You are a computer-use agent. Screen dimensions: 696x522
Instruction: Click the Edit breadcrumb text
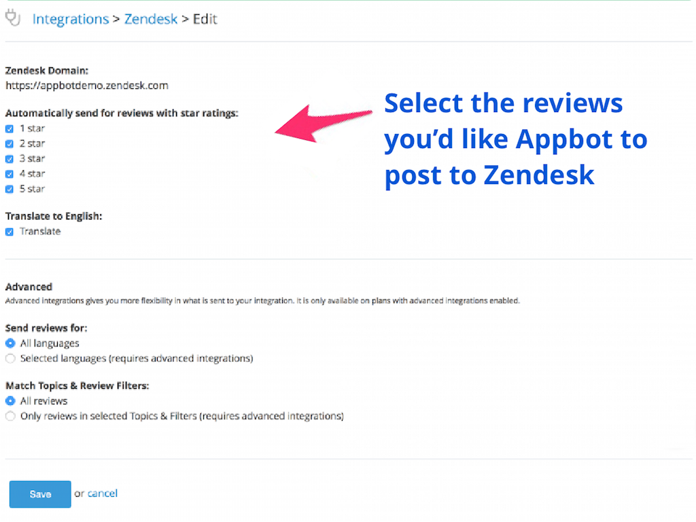pos(205,19)
